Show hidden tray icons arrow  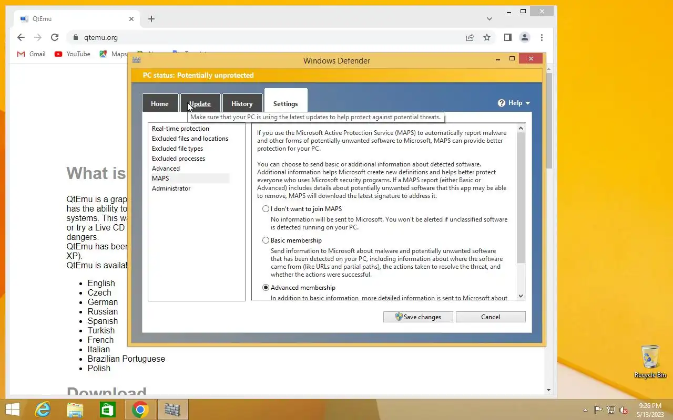tap(585, 410)
